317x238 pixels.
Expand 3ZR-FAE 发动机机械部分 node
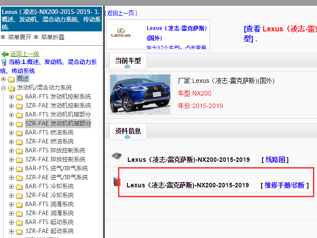(x=11, y=124)
